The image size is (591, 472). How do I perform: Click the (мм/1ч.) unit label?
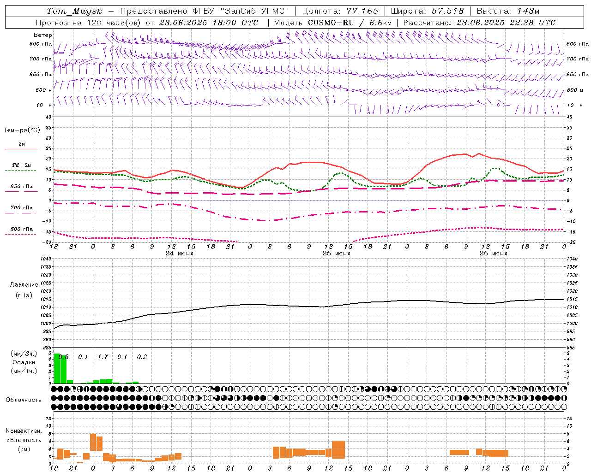24,371
